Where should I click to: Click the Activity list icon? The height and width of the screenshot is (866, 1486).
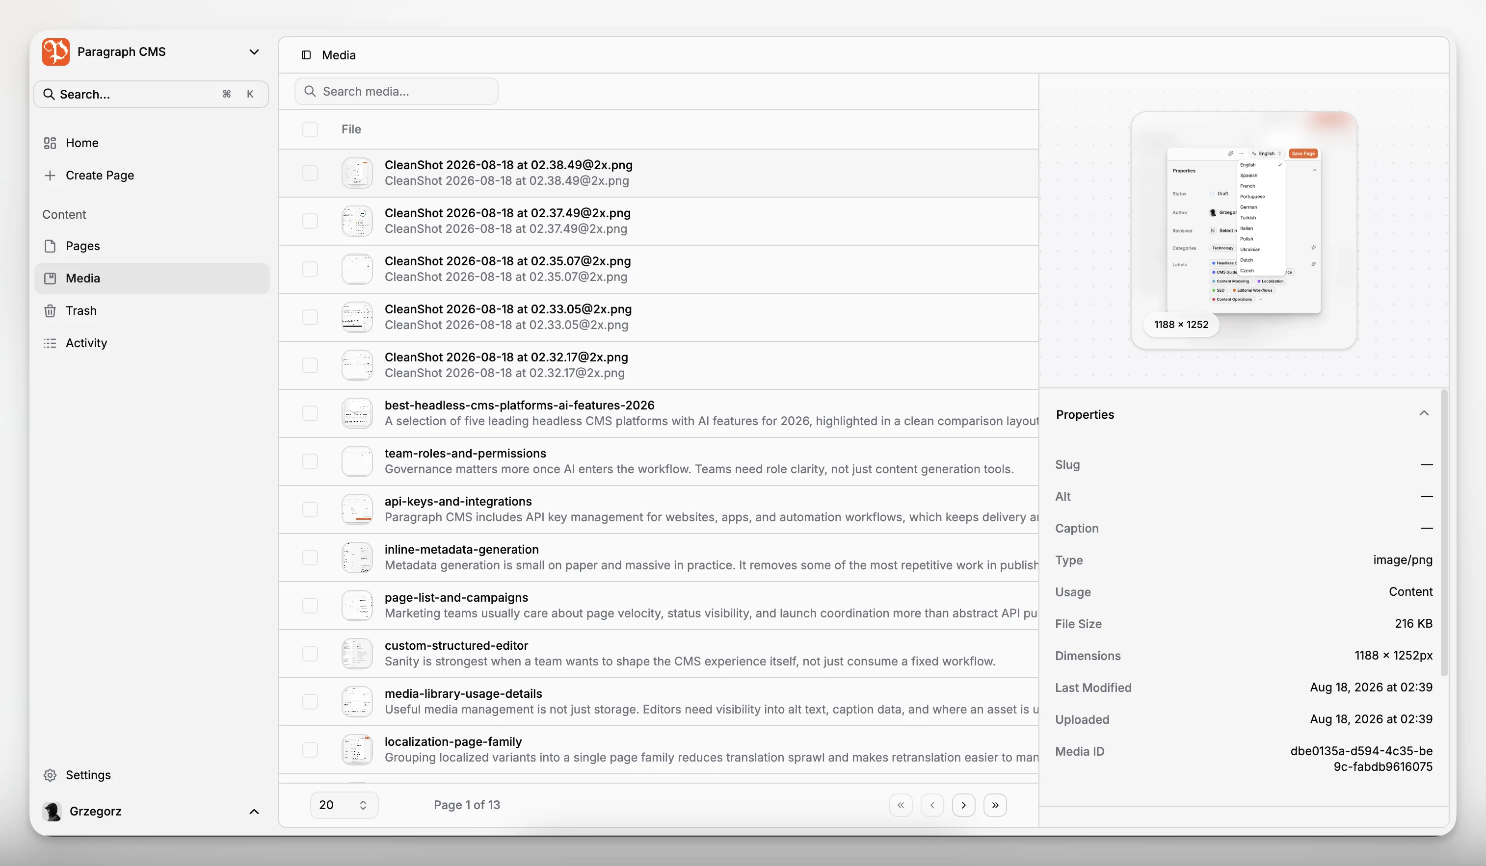click(50, 343)
